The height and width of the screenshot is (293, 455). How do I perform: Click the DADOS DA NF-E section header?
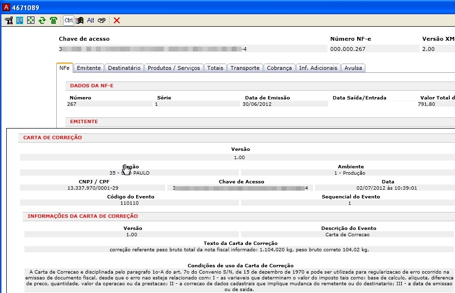pos(92,86)
